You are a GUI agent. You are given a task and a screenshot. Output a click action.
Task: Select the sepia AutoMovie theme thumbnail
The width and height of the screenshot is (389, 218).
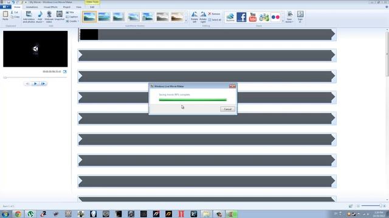177,17
